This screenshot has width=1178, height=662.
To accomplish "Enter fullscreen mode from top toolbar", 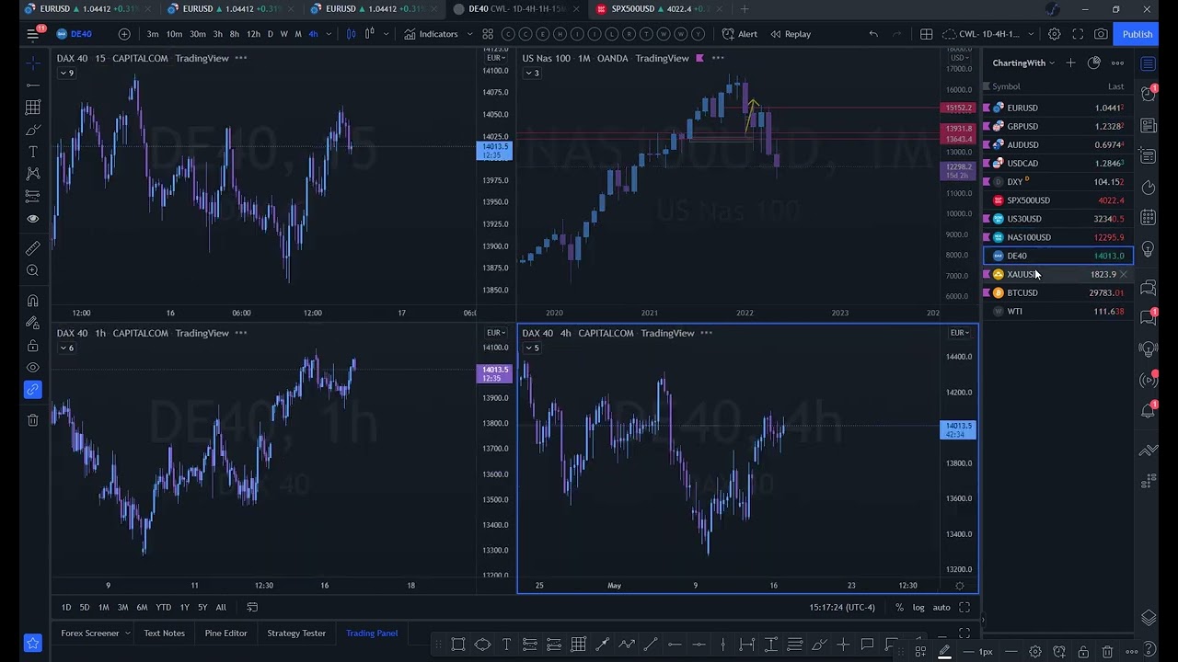I will tap(1078, 34).
